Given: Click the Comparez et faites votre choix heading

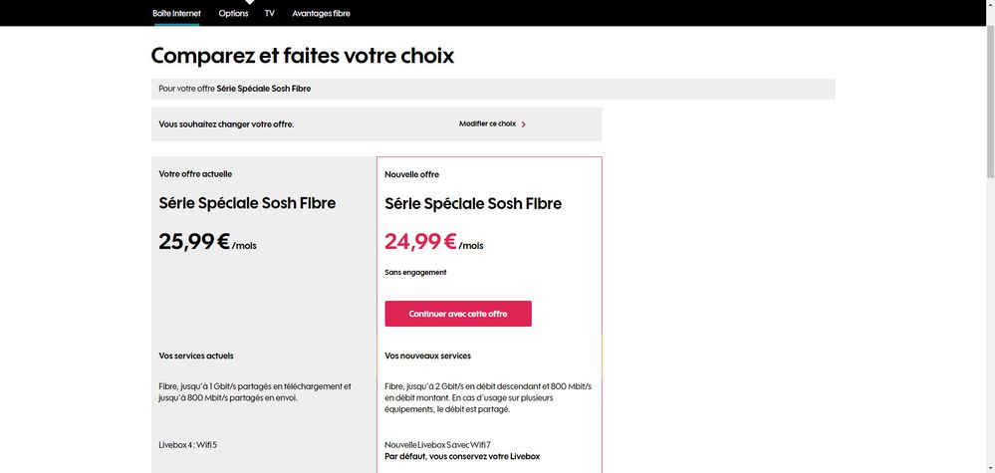Looking at the screenshot, I should 303,56.
